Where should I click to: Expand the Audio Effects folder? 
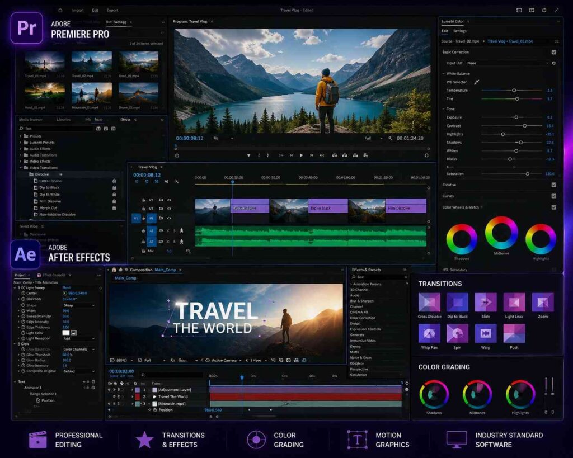(21, 149)
